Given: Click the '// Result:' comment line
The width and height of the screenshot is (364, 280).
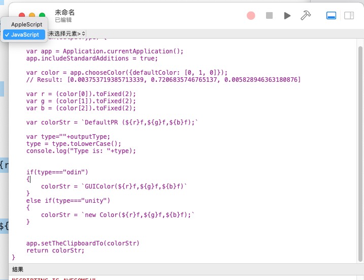Looking at the screenshot, I should point(163,80).
